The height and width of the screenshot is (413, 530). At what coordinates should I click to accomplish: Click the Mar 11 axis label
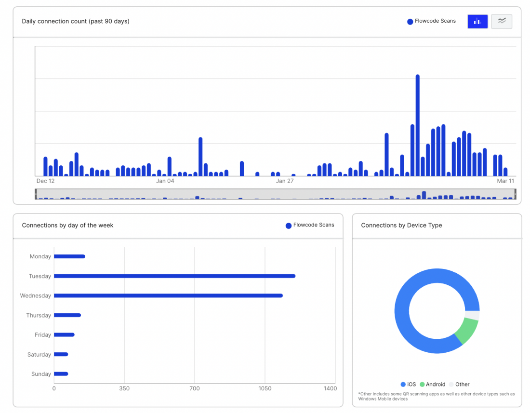pyautogui.click(x=505, y=181)
